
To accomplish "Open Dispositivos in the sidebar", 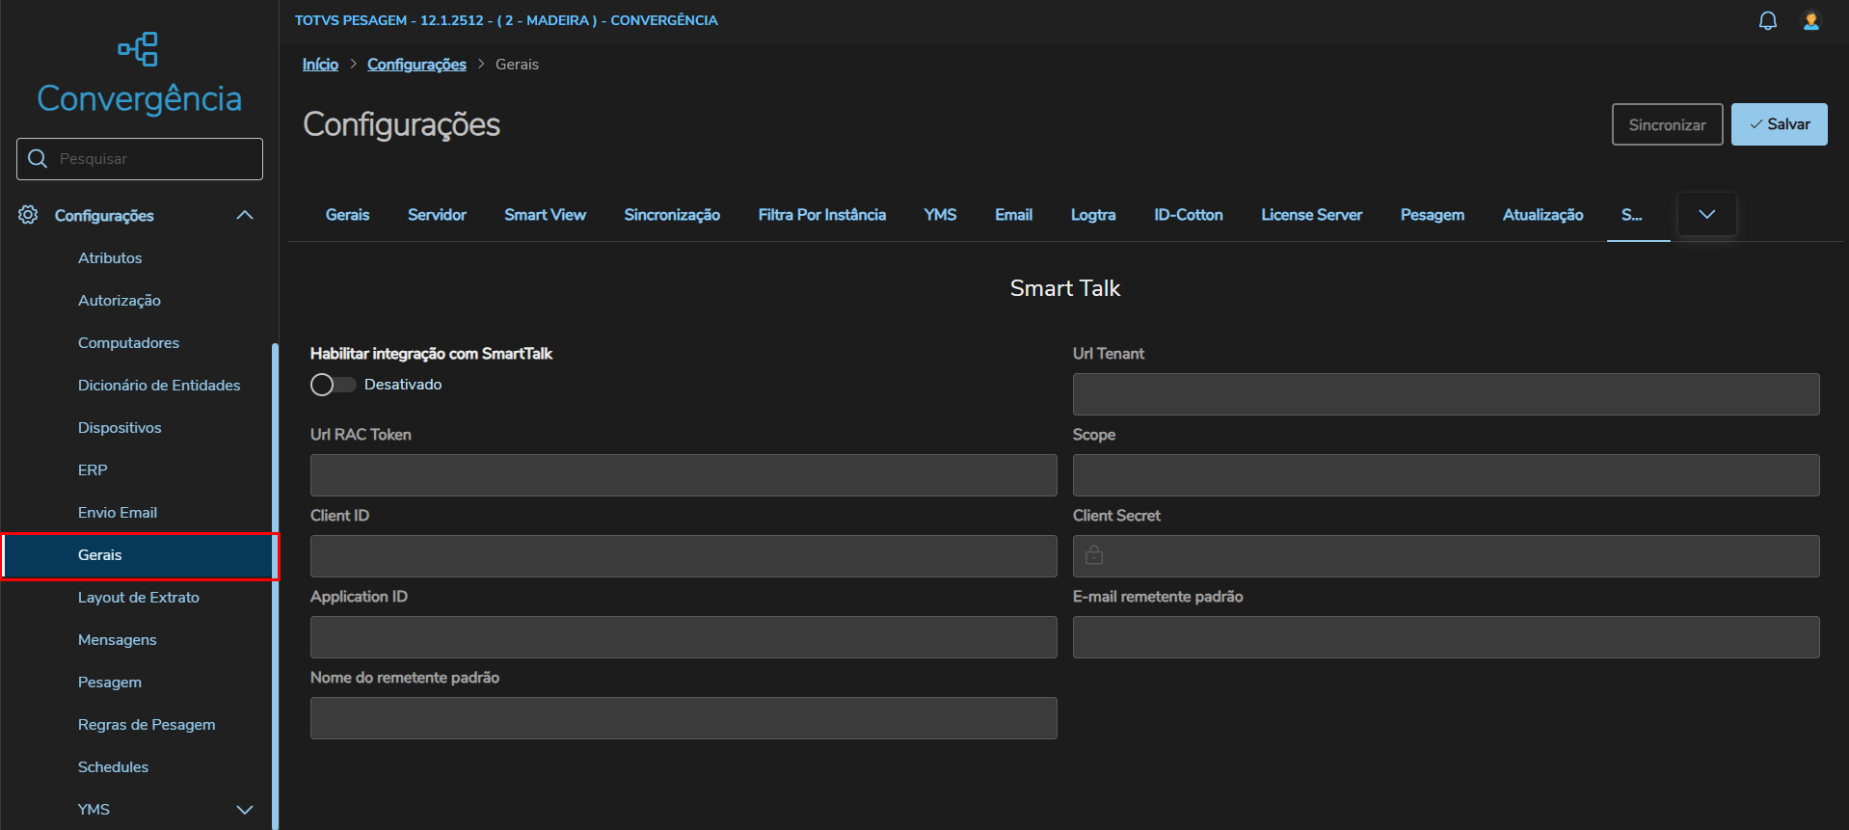I will pos(120,428).
